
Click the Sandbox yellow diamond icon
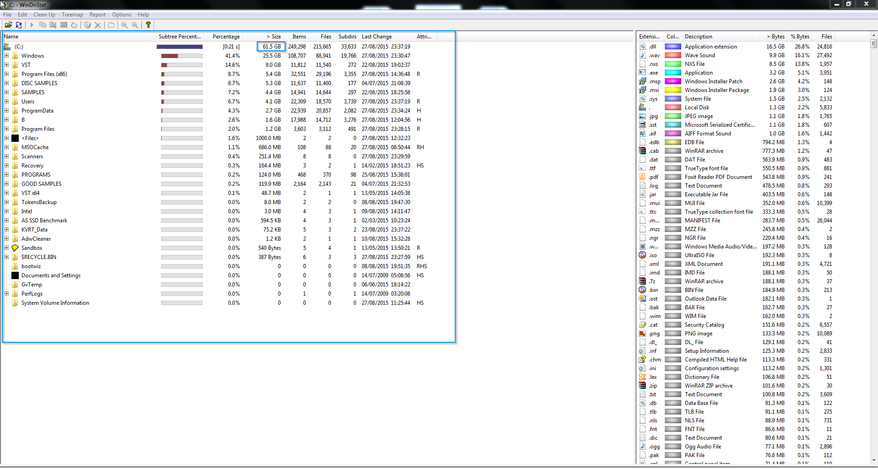click(15, 248)
